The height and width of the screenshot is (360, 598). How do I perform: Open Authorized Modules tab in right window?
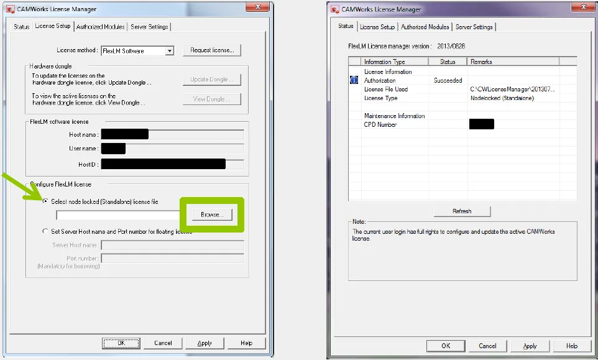pyautogui.click(x=425, y=27)
